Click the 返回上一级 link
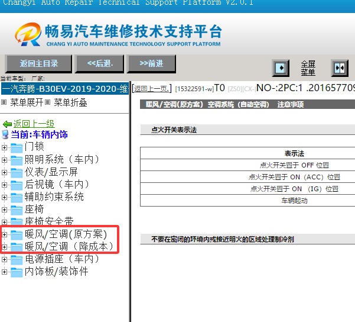 tap(34, 124)
